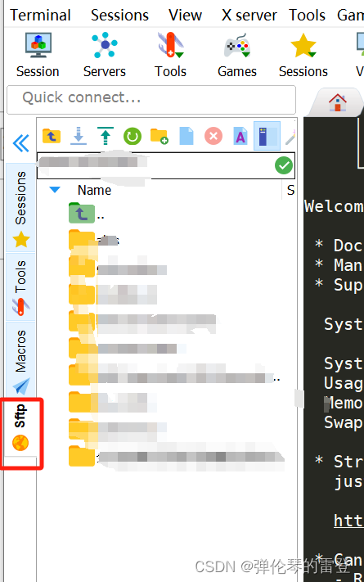Open the X server menu
The height and width of the screenshot is (582, 364).
click(x=249, y=16)
